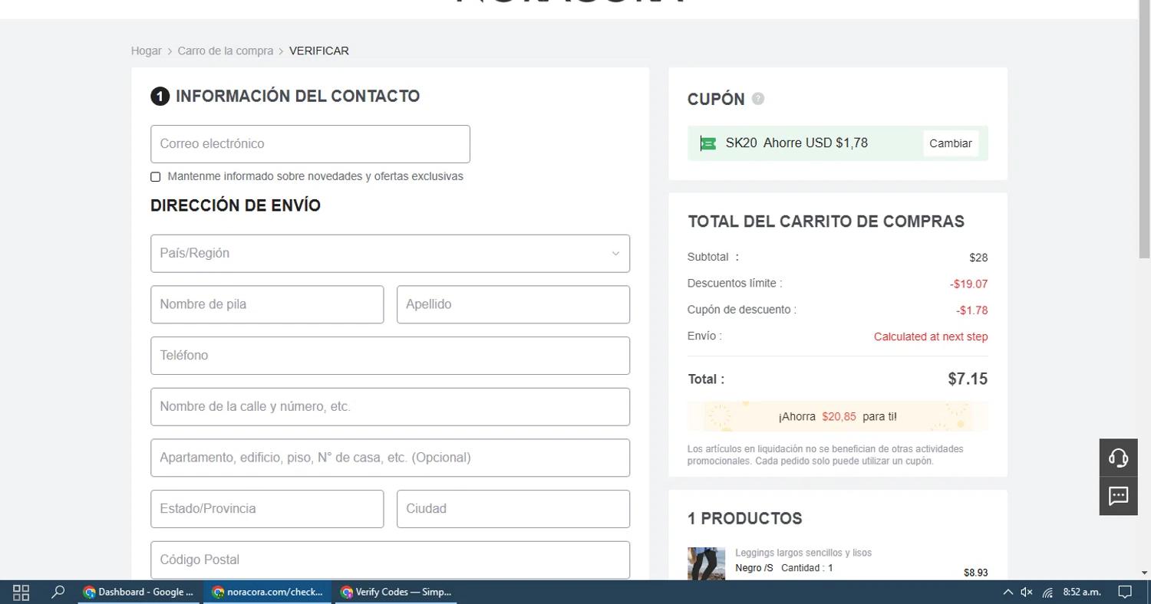Image resolution: width=1151 pixels, height=604 pixels.
Task: Open the País/Región dropdown
Action: coord(390,254)
